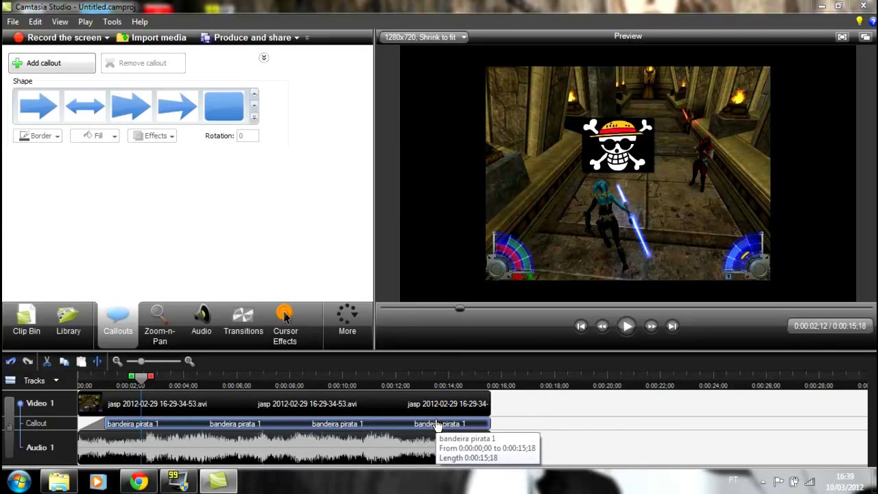Open the File menu

[13, 22]
